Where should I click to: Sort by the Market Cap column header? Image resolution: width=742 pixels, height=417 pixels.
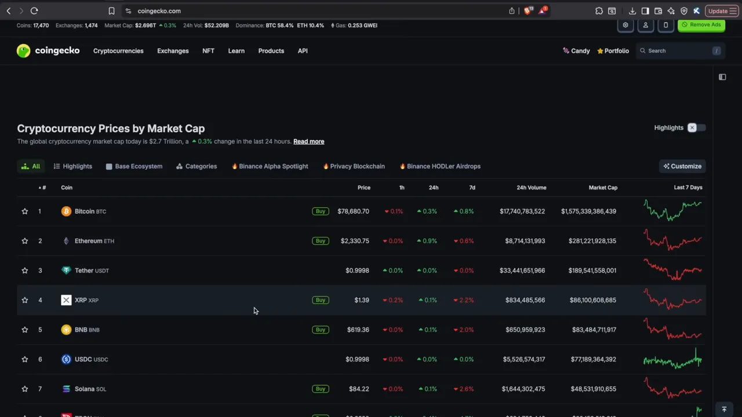[603, 188]
